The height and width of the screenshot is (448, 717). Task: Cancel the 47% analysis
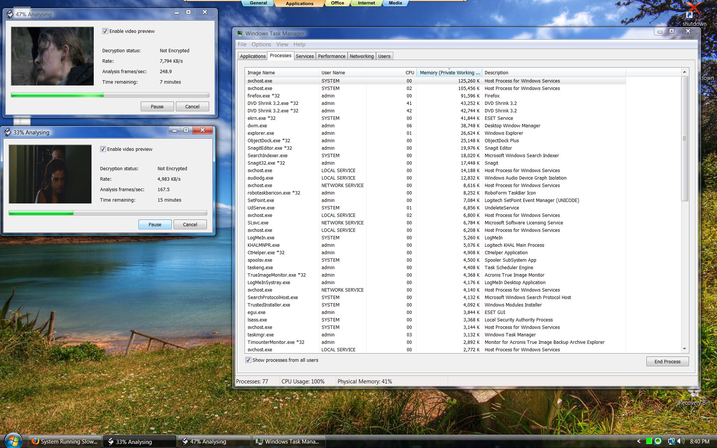point(192,106)
